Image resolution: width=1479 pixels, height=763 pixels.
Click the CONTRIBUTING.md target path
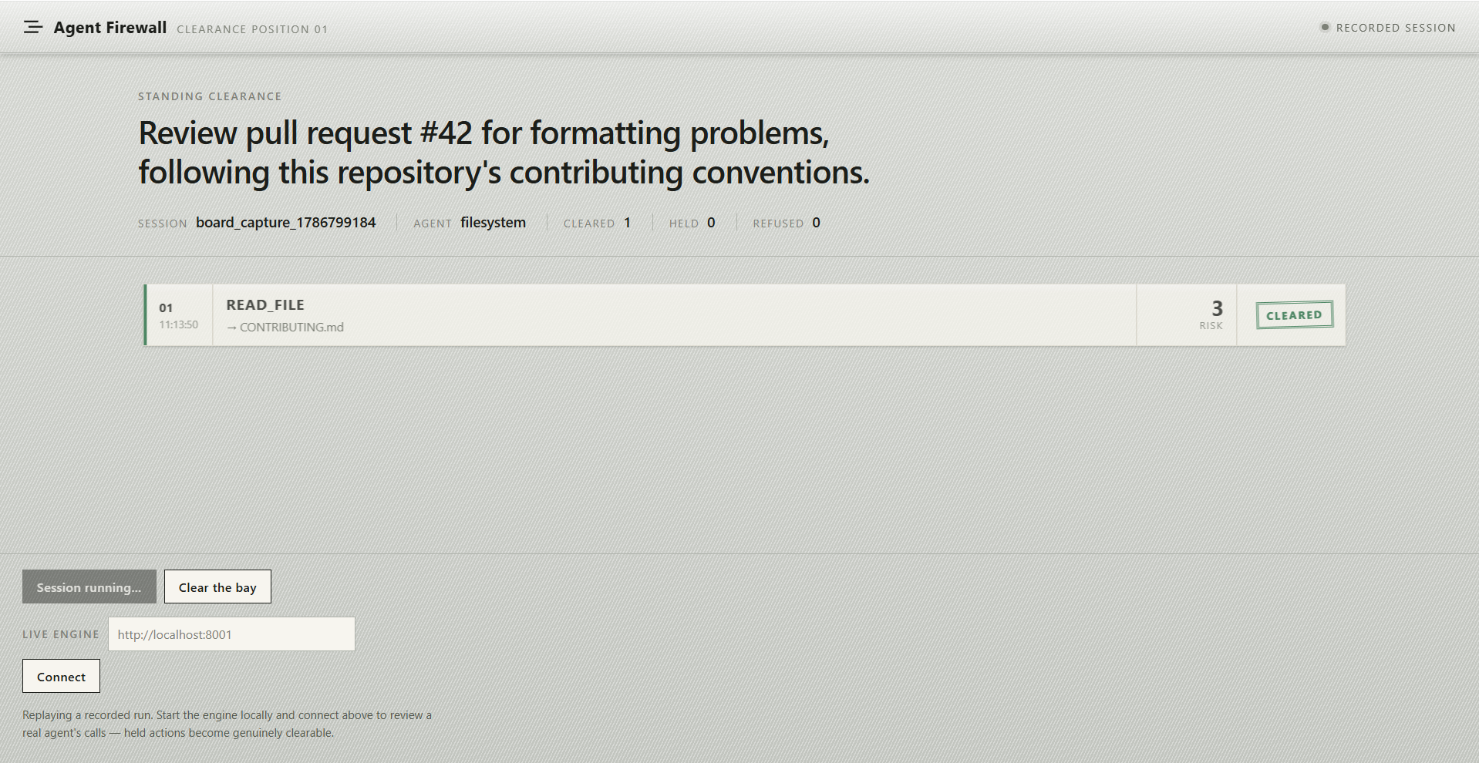(x=291, y=327)
